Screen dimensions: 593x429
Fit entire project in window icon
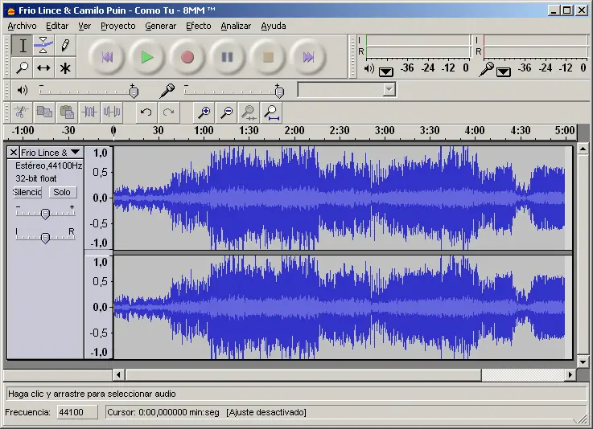coord(271,112)
